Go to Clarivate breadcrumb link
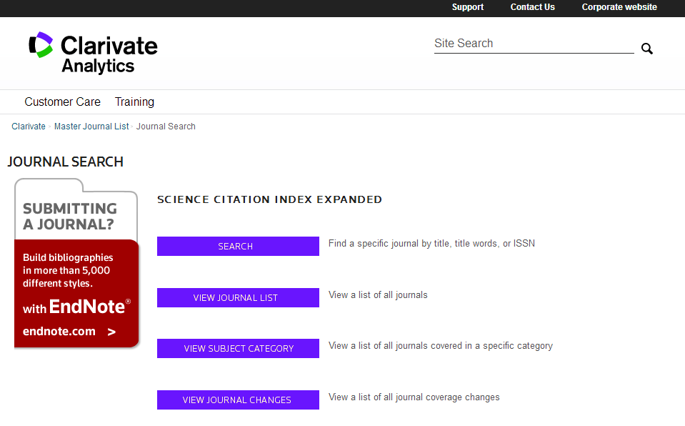 click(29, 127)
